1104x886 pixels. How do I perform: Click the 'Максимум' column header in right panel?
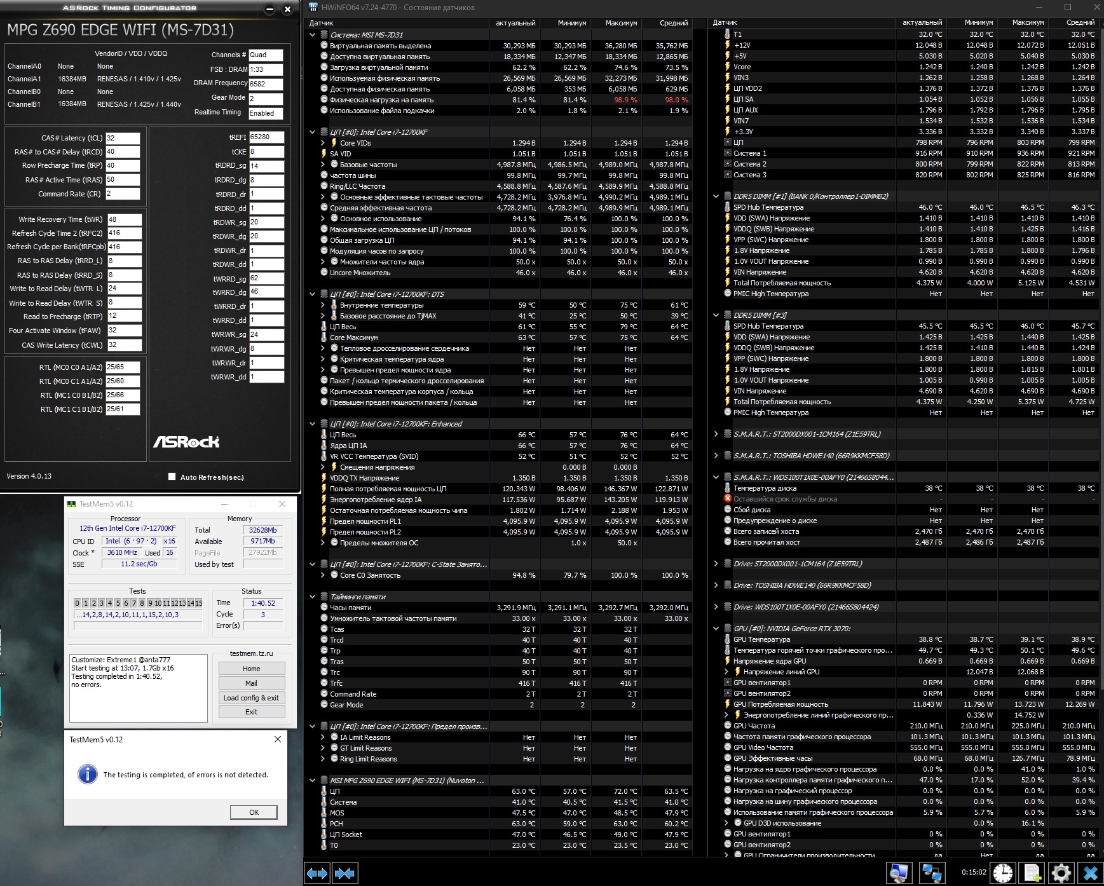click(1023, 23)
